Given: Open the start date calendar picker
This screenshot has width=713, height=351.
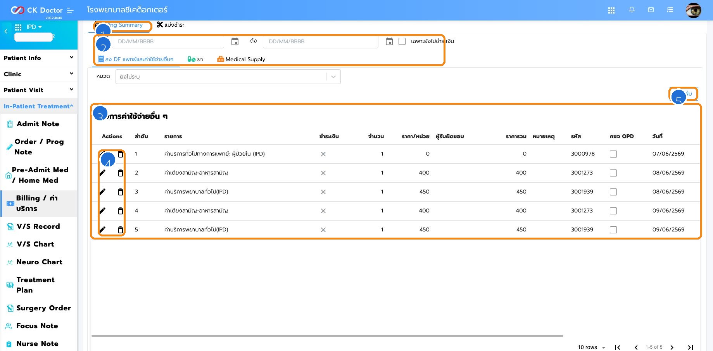Looking at the screenshot, I should point(235,41).
